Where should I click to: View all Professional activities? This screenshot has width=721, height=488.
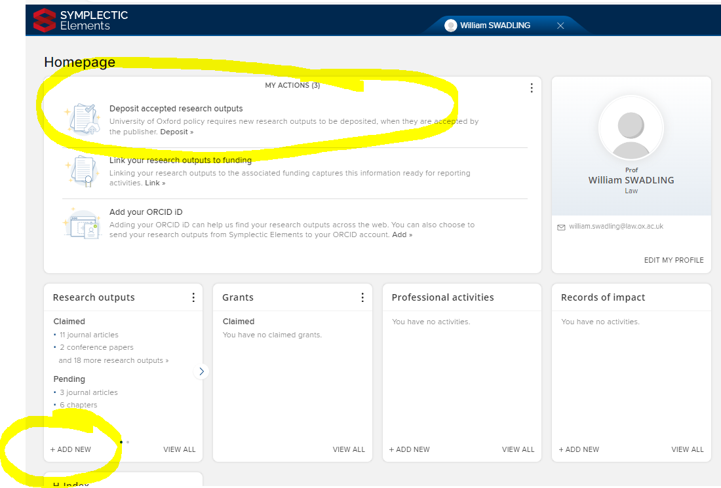[518, 449]
